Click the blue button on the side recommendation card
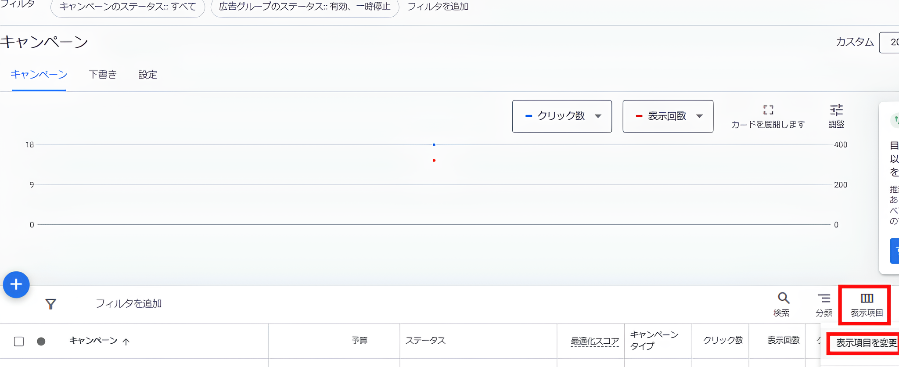899x367 pixels. (x=895, y=251)
